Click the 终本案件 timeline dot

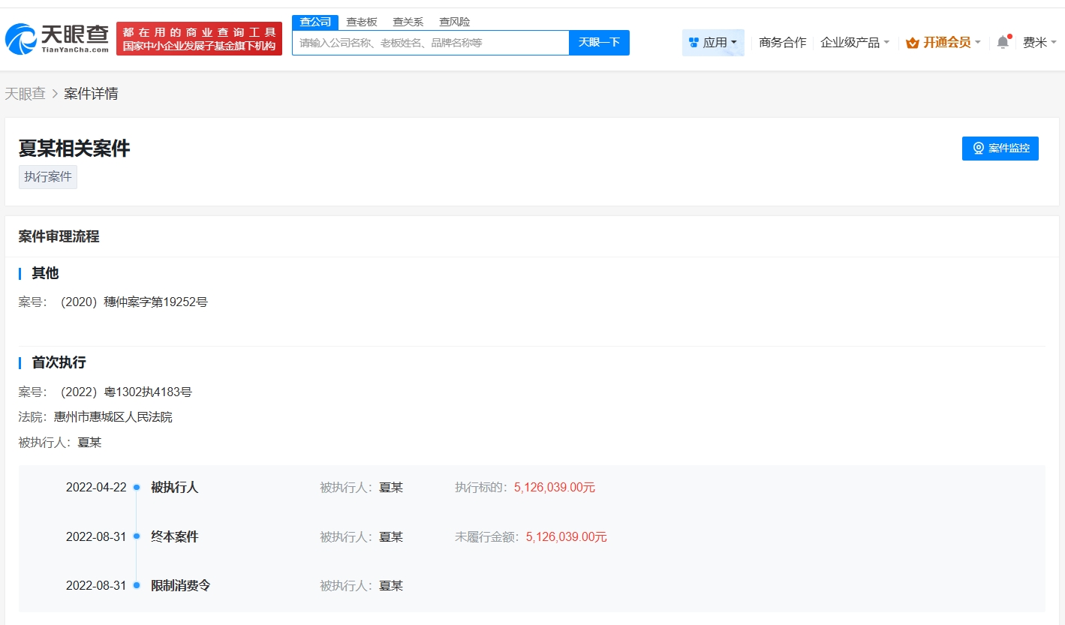click(137, 536)
